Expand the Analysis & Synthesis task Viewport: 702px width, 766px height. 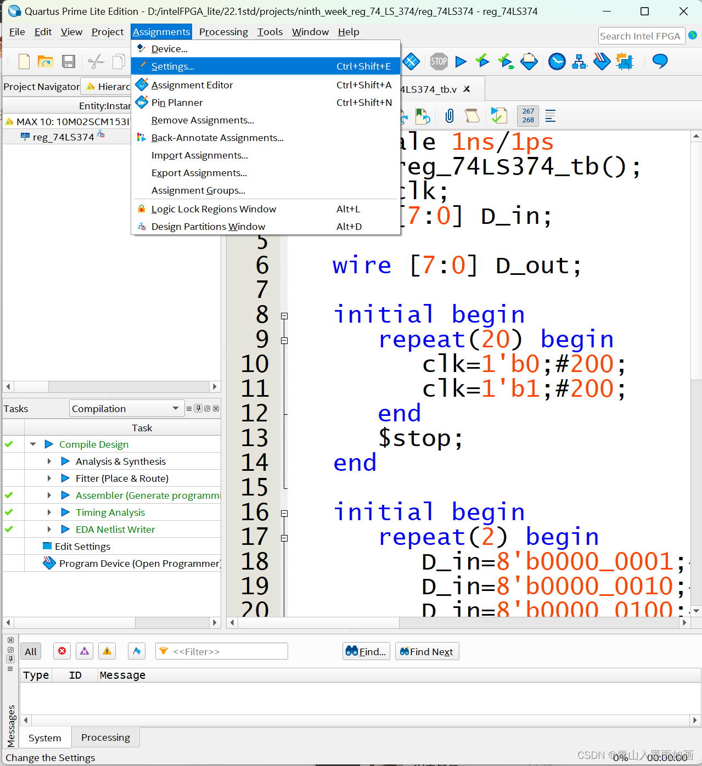click(49, 461)
